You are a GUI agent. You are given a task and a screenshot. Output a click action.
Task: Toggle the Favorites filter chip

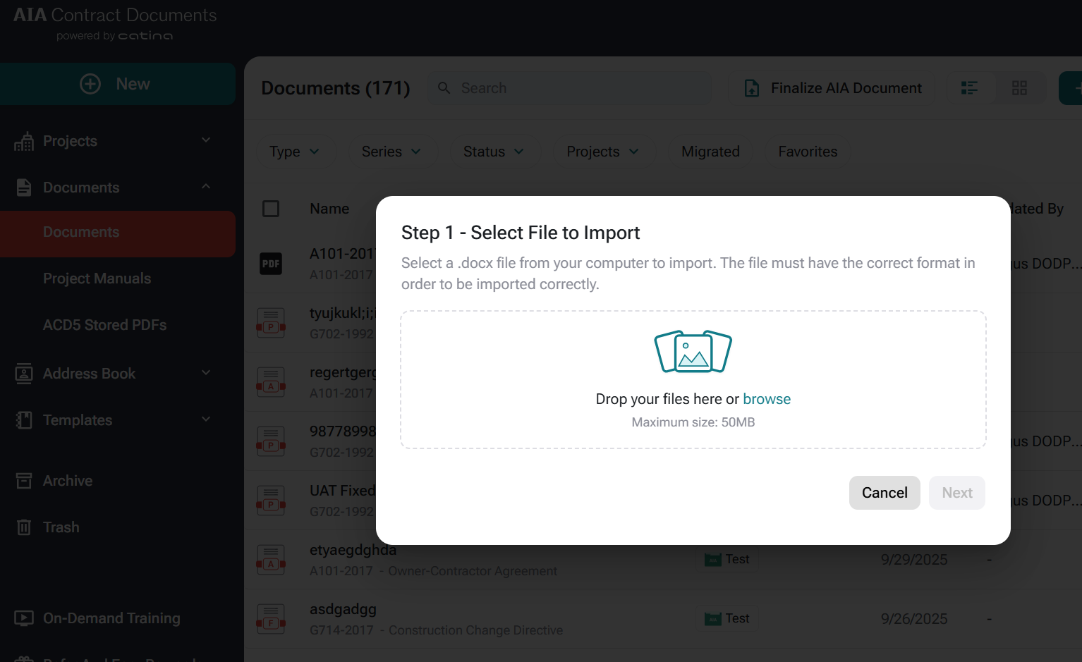click(808, 152)
